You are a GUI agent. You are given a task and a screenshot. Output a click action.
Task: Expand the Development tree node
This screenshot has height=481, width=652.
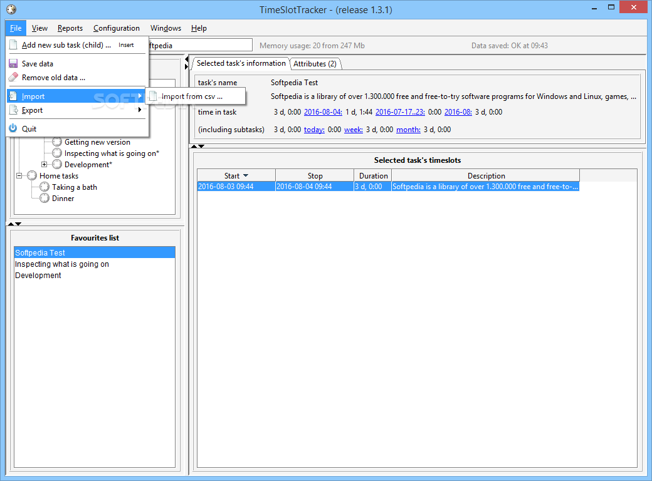point(44,165)
